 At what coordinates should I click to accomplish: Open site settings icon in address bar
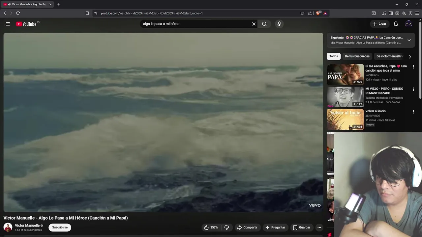[96, 13]
